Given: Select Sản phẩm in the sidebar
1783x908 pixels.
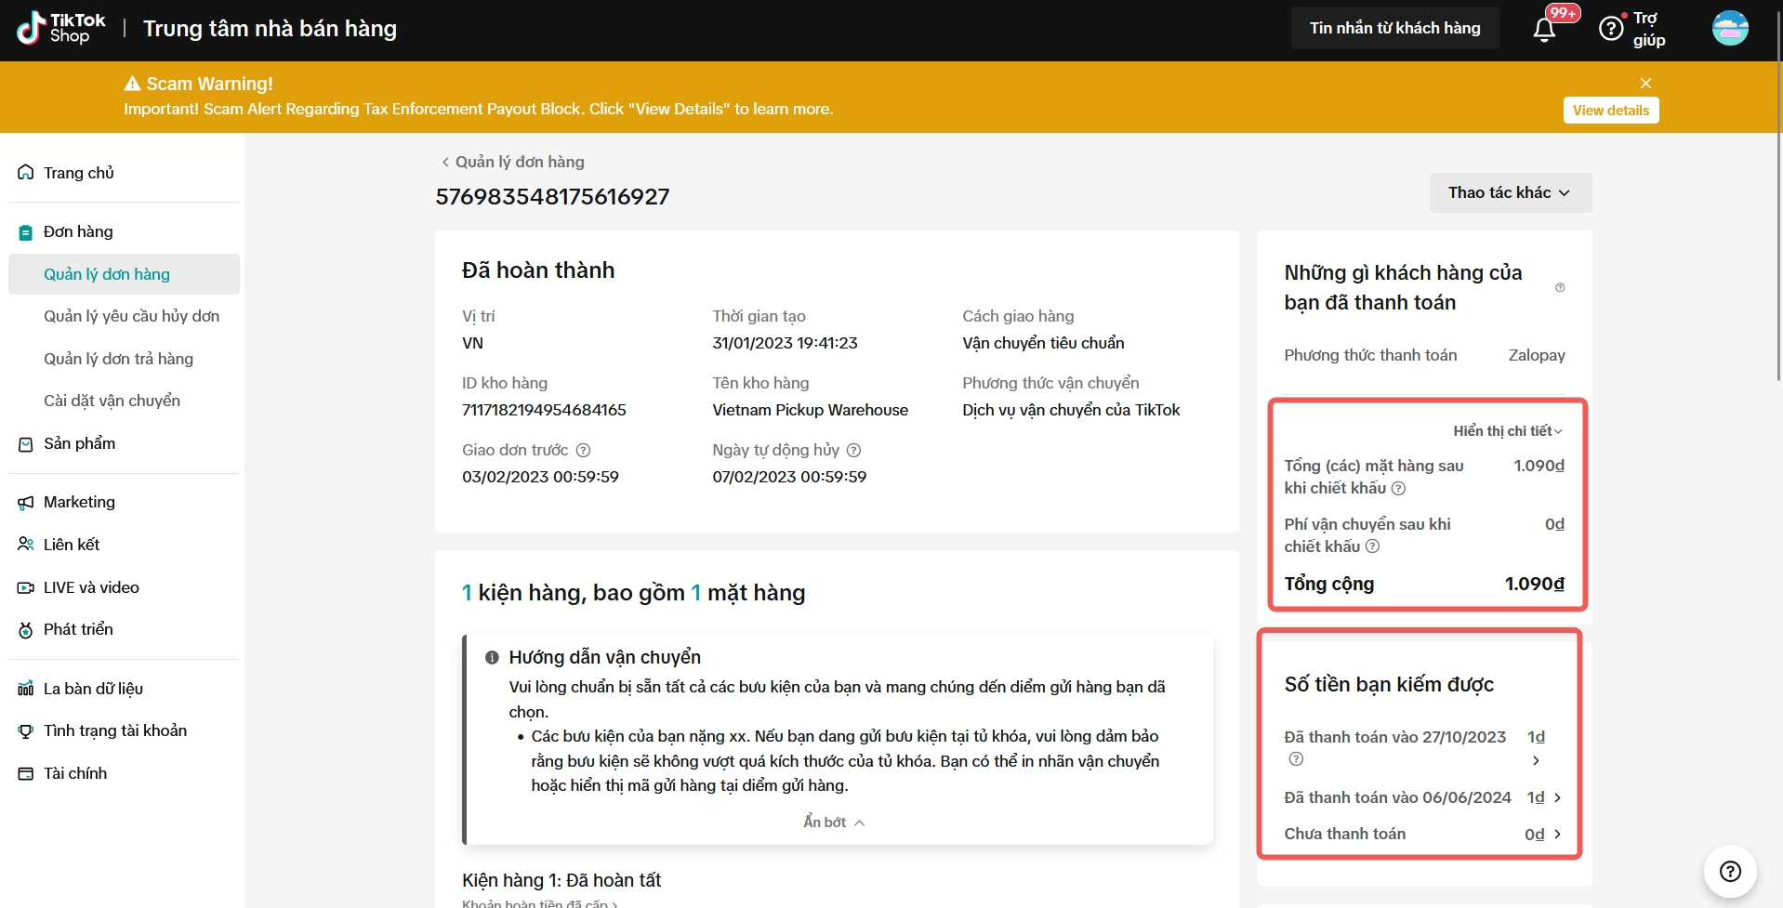Looking at the screenshot, I should click(79, 443).
